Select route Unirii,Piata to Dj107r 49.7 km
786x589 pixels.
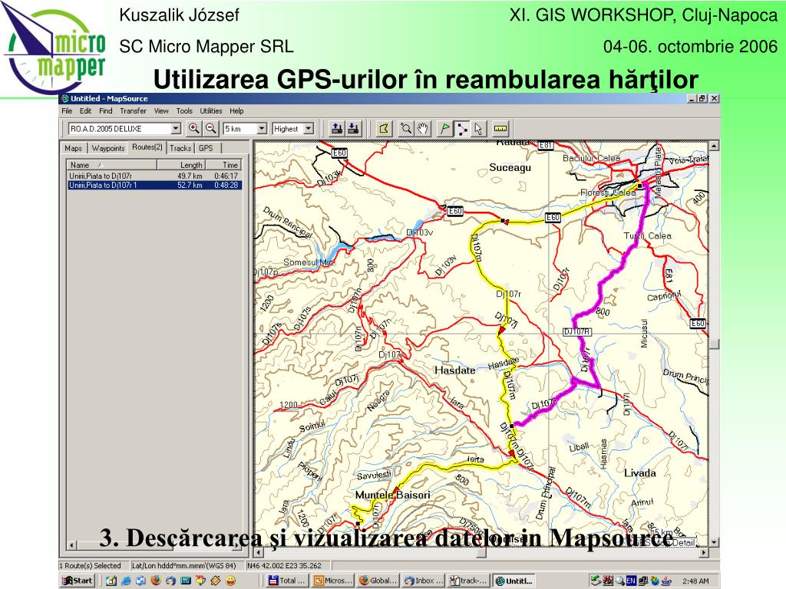pos(154,176)
